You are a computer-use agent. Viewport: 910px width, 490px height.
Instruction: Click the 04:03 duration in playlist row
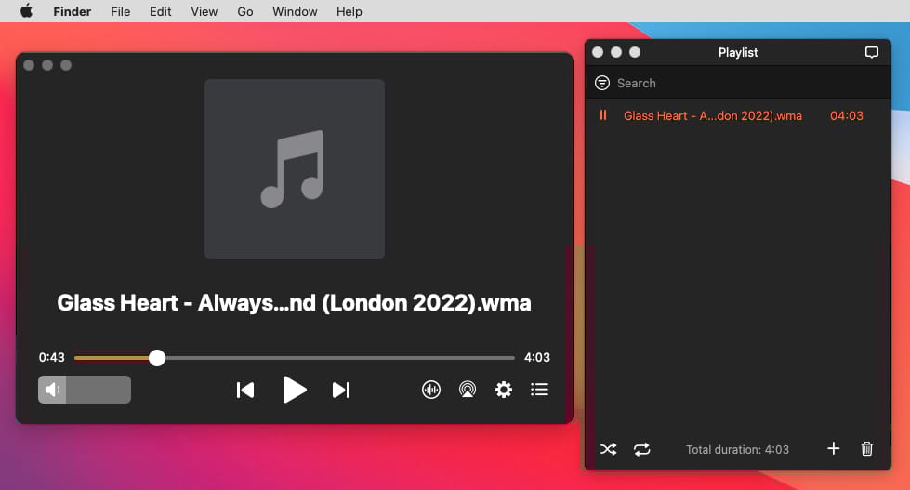click(x=847, y=115)
